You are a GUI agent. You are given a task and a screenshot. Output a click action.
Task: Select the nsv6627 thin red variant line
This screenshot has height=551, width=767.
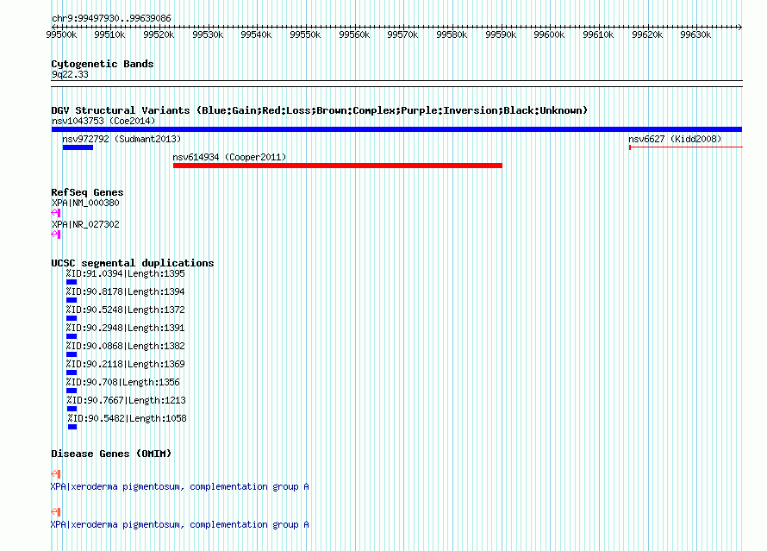point(686,147)
